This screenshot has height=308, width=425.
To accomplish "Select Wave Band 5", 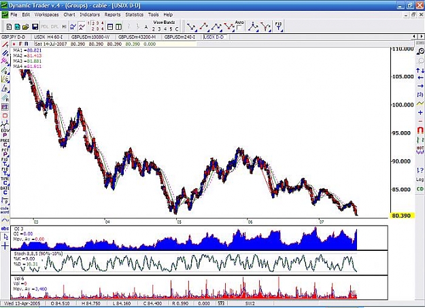I will (x=171, y=29).
